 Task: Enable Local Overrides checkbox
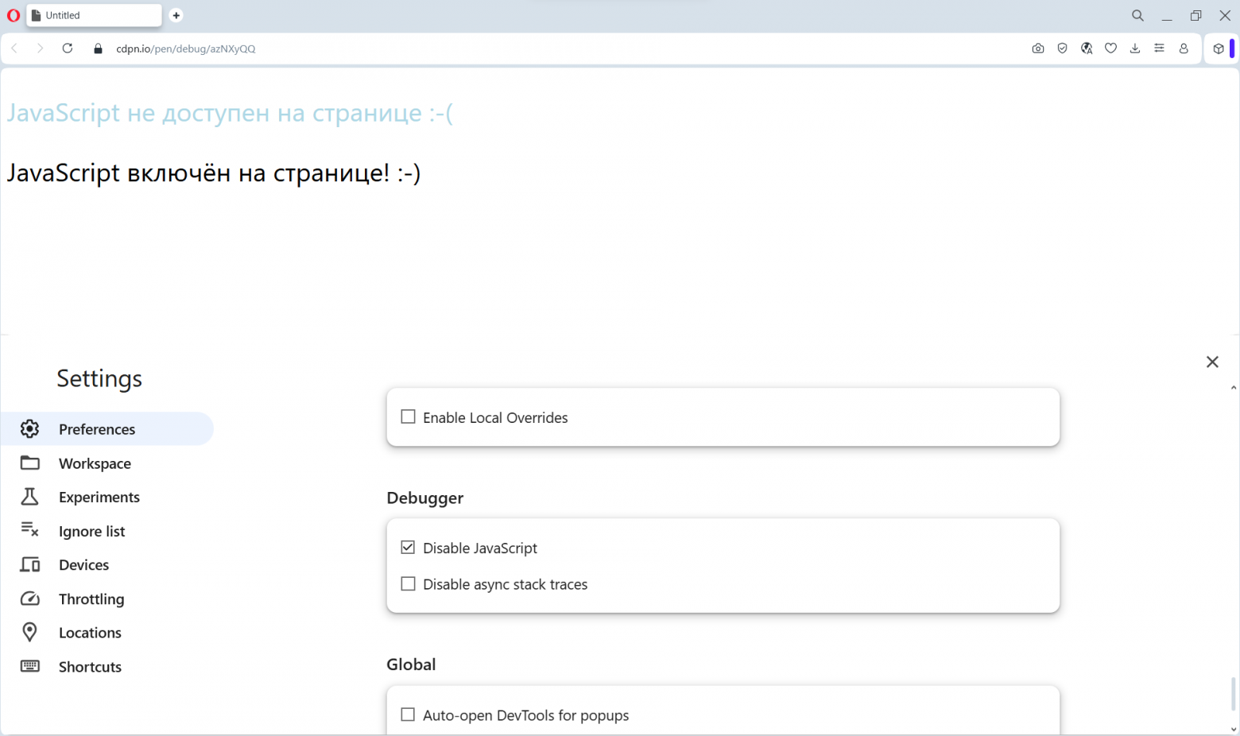pos(408,416)
